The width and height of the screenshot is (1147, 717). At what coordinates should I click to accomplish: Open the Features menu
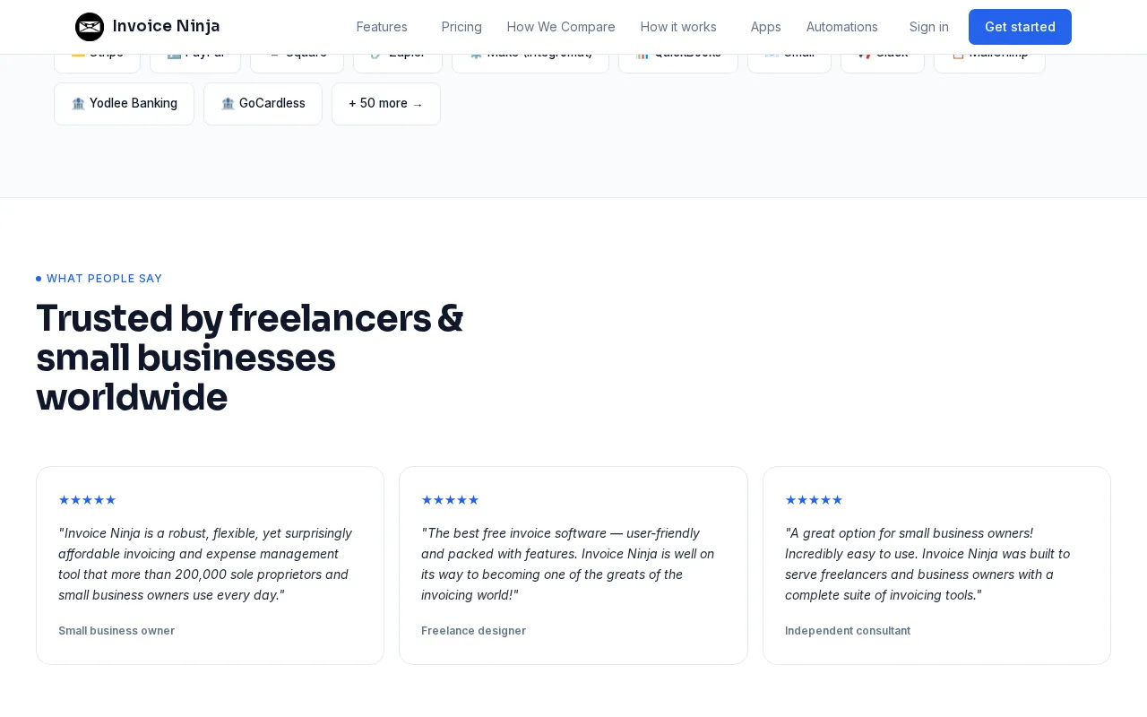[x=382, y=27]
